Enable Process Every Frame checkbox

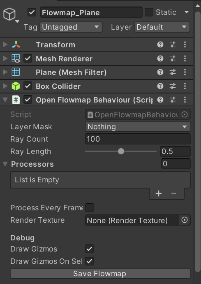(89, 207)
